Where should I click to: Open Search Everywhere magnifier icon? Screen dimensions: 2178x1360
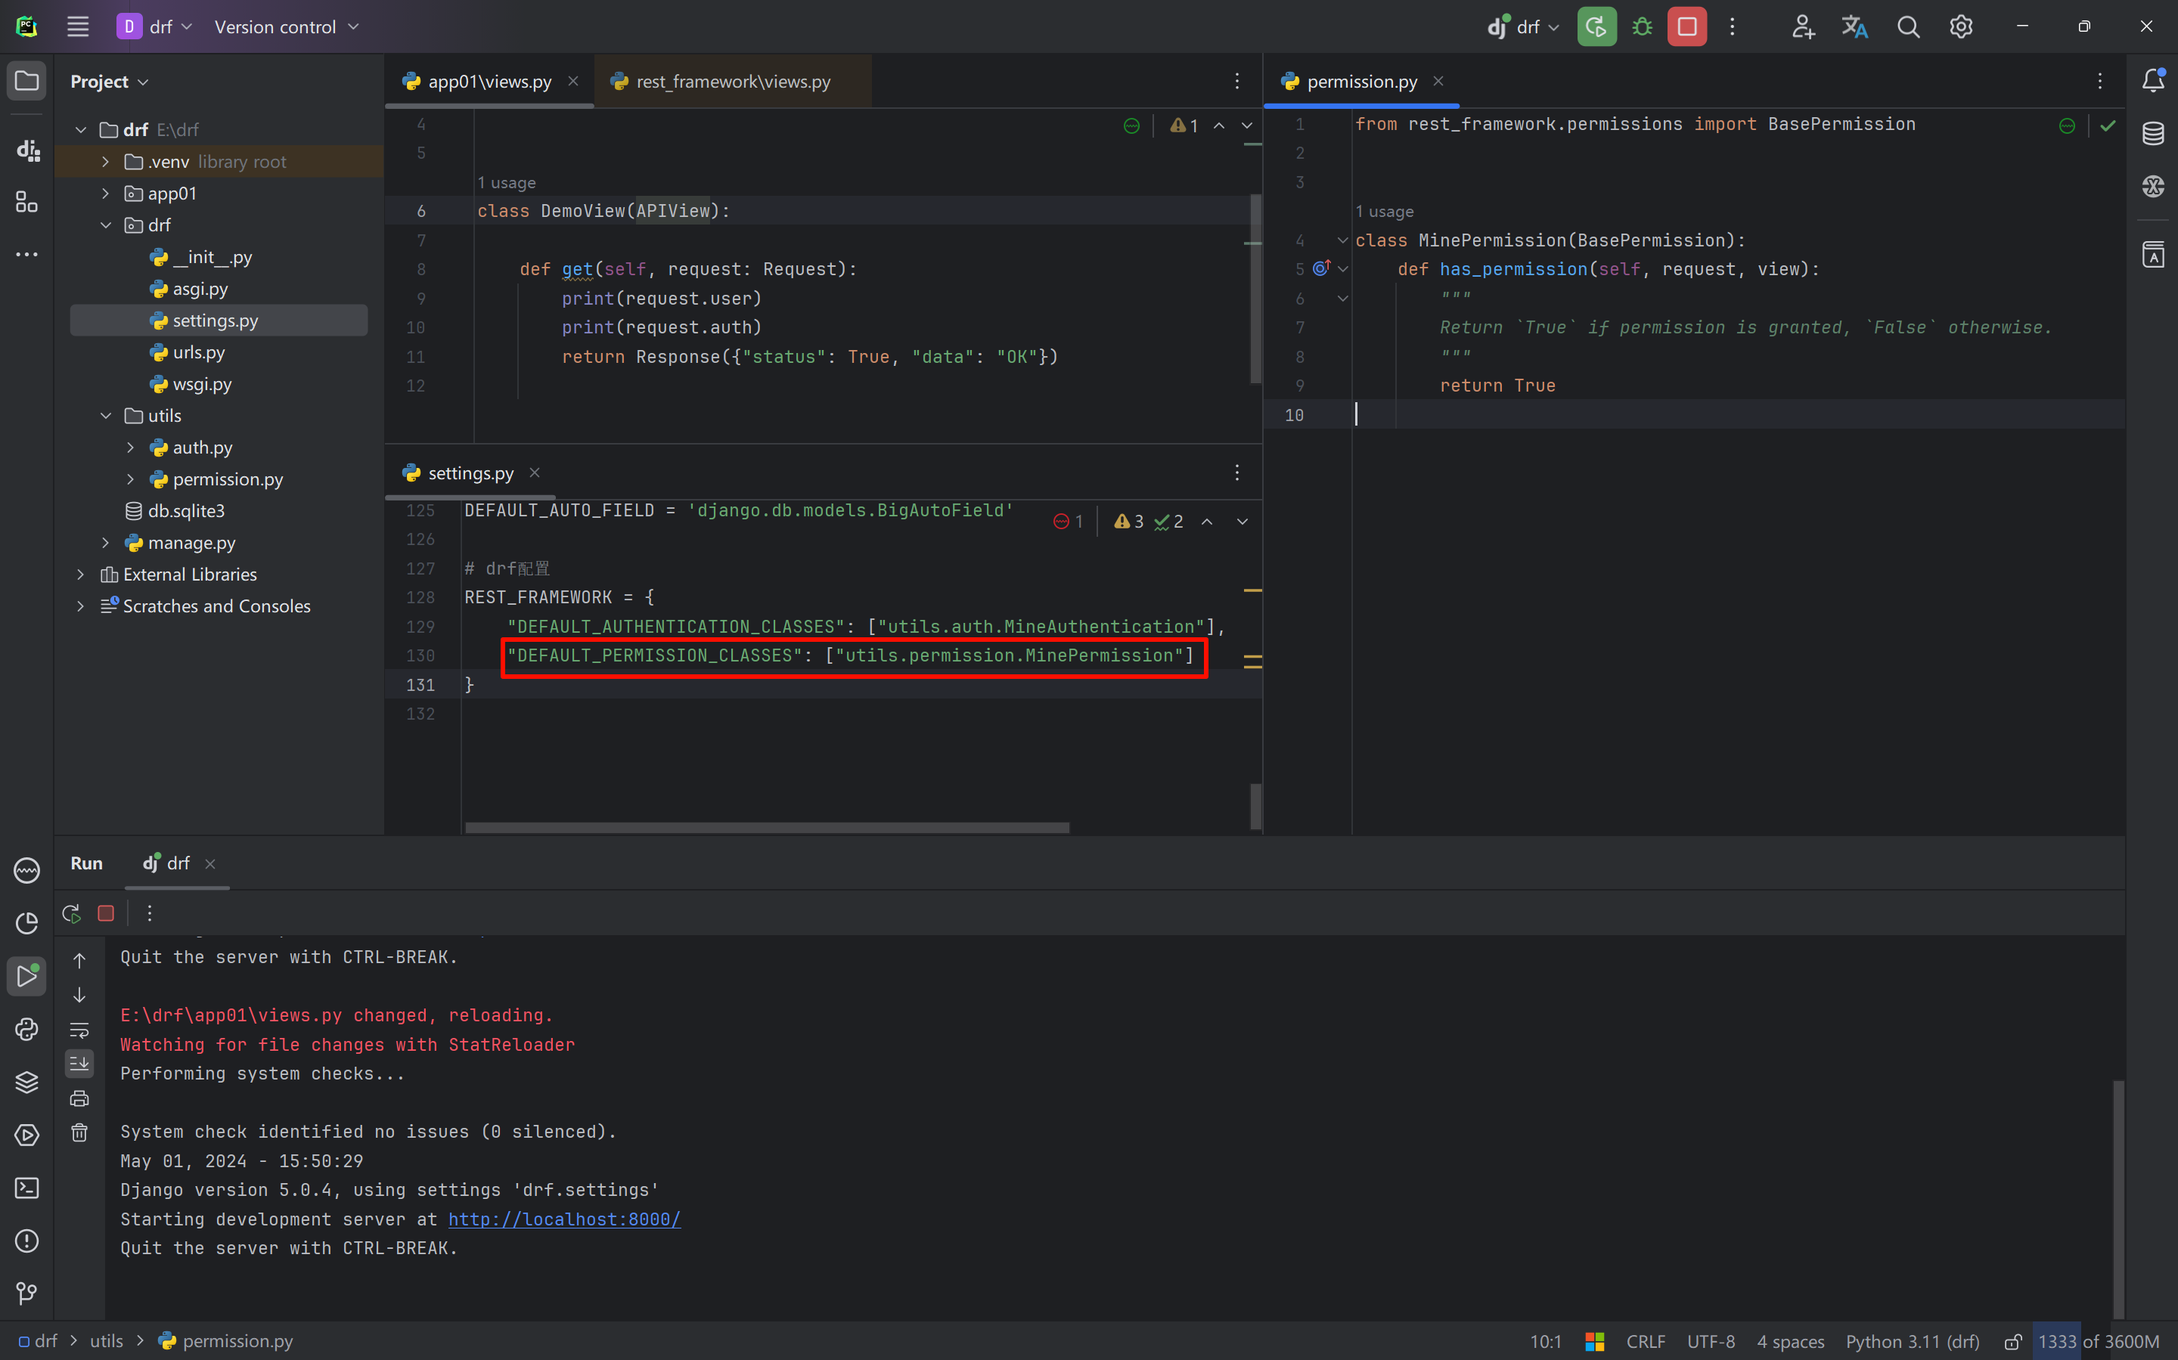click(1907, 27)
